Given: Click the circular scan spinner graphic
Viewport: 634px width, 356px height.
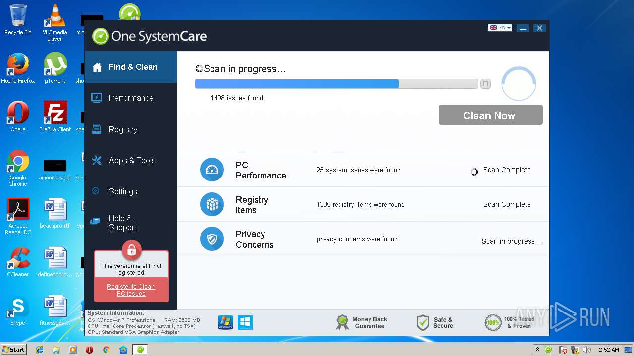Looking at the screenshot, I should coord(519,84).
